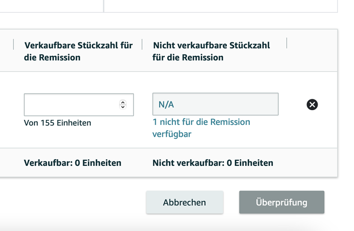Click the 'N/A' text in the field

click(166, 104)
